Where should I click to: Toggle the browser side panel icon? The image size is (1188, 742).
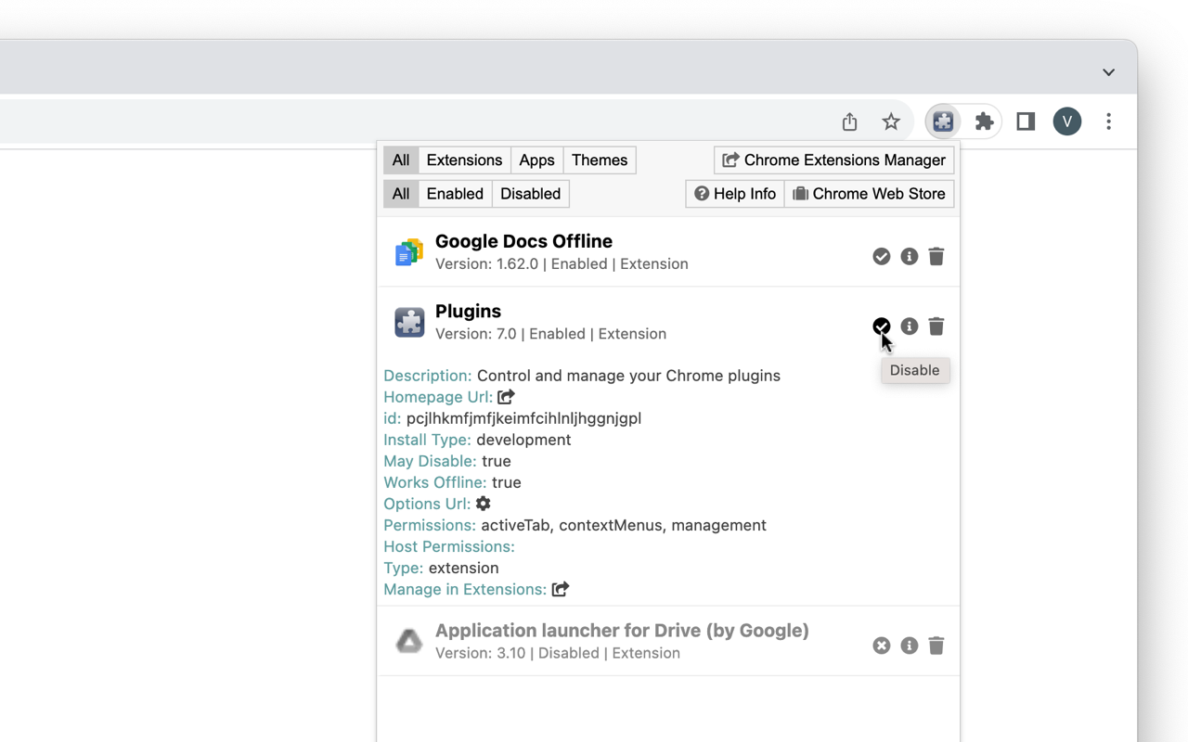coord(1026,122)
